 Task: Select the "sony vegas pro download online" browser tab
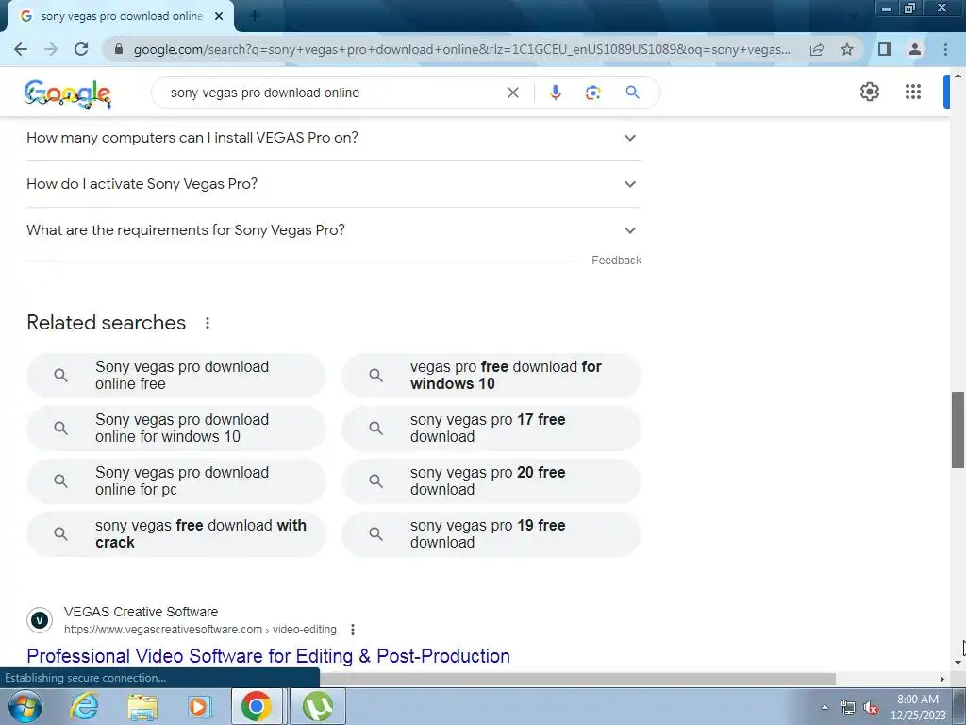pyautogui.click(x=122, y=16)
